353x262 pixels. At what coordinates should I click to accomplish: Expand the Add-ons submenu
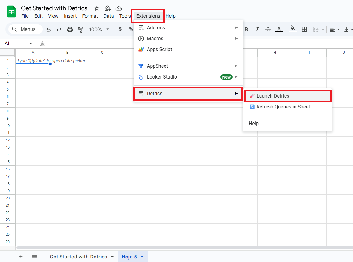pyautogui.click(x=155, y=27)
